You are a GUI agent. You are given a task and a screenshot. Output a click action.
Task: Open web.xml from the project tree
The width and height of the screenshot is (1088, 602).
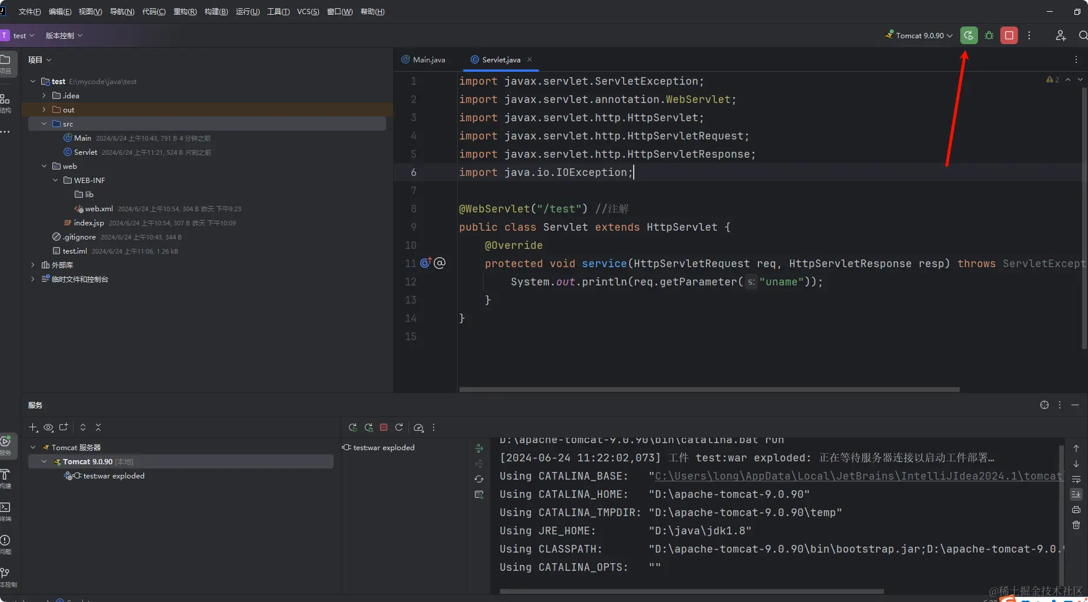tap(98, 209)
